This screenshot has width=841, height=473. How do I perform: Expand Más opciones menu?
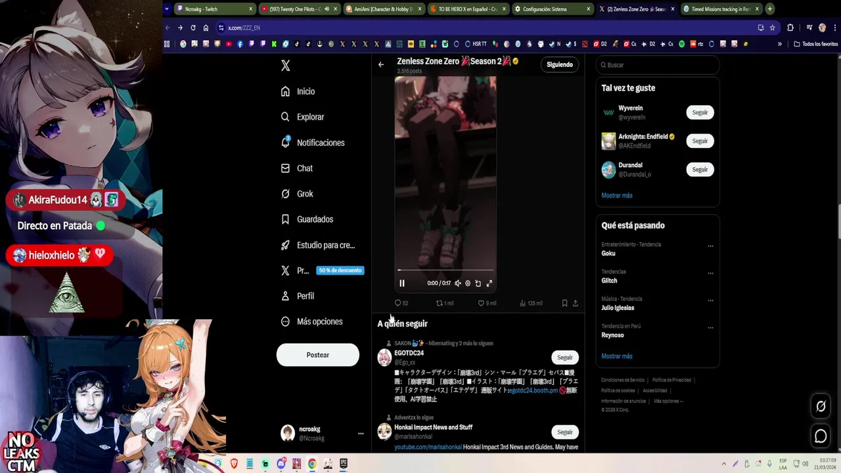[311, 322]
